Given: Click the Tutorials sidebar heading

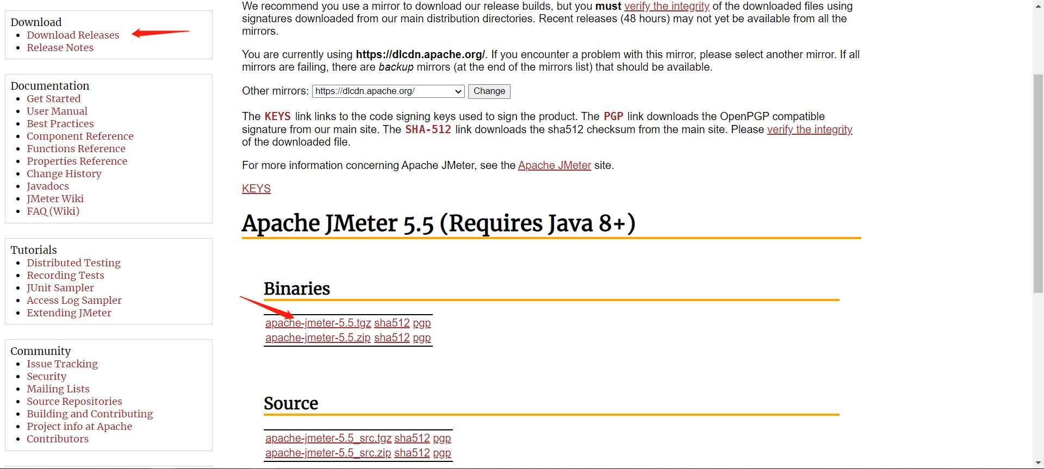Looking at the screenshot, I should click(x=34, y=250).
